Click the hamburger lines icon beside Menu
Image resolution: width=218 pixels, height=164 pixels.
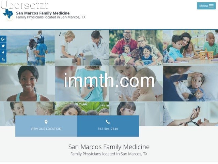211,6
